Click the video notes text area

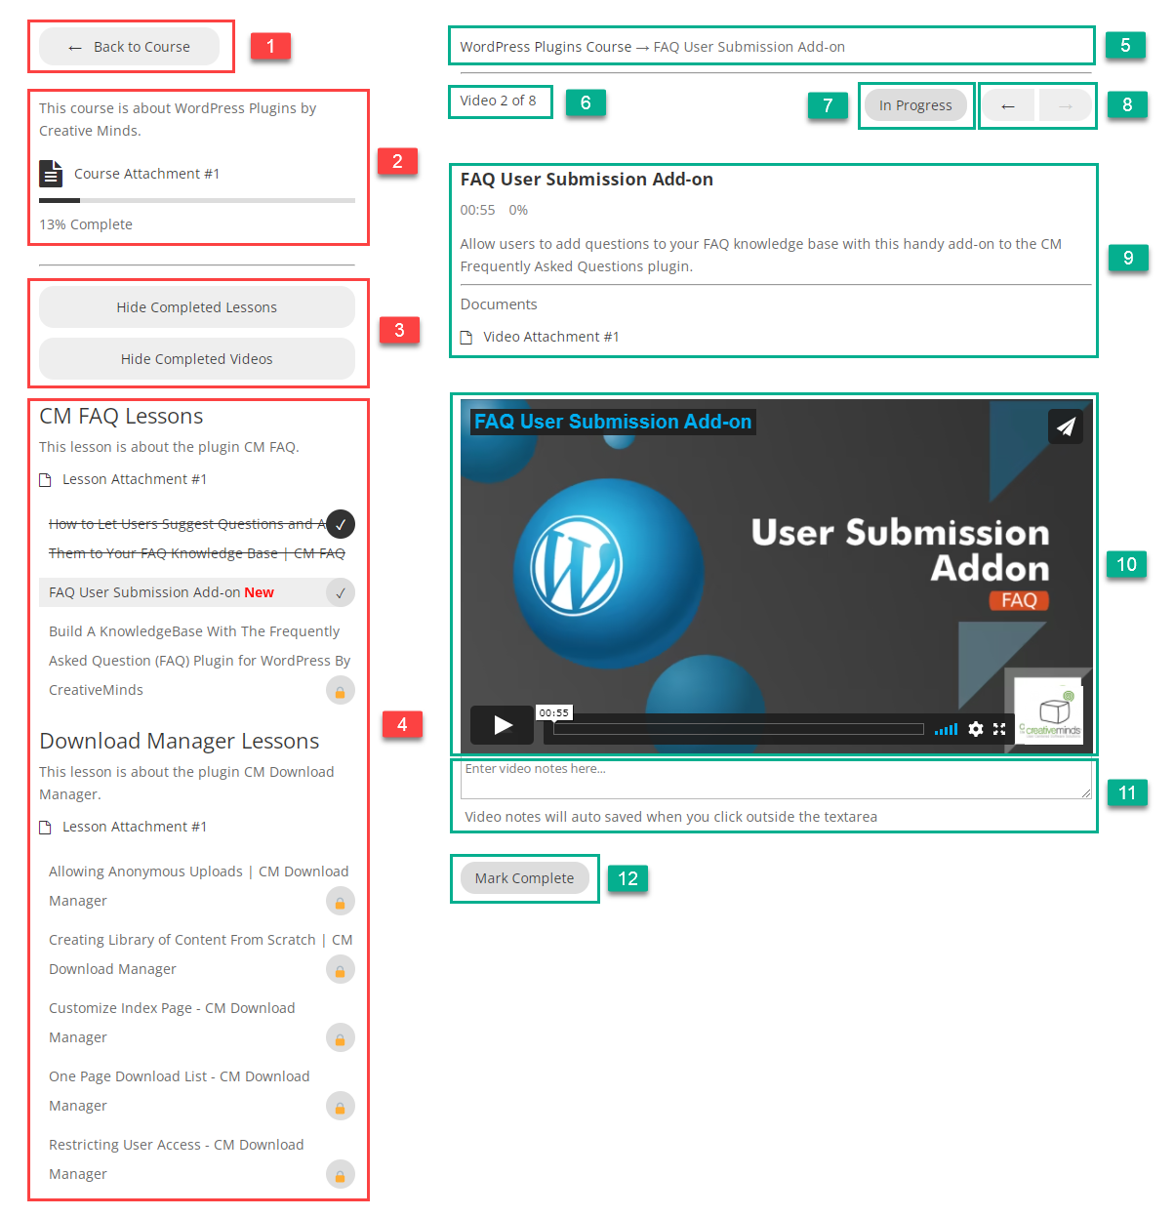[776, 780]
